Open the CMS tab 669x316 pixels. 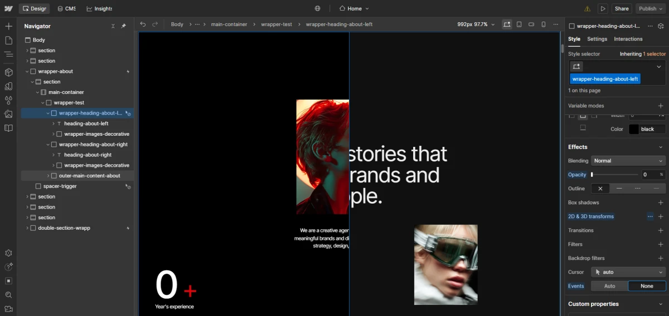pos(66,8)
